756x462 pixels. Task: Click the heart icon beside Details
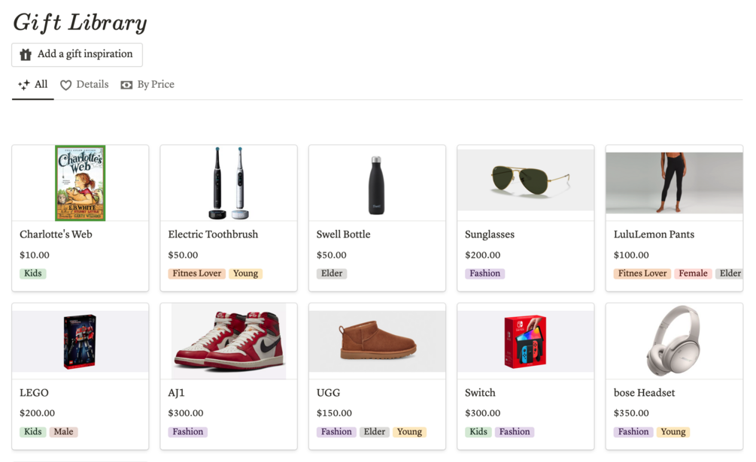point(66,85)
